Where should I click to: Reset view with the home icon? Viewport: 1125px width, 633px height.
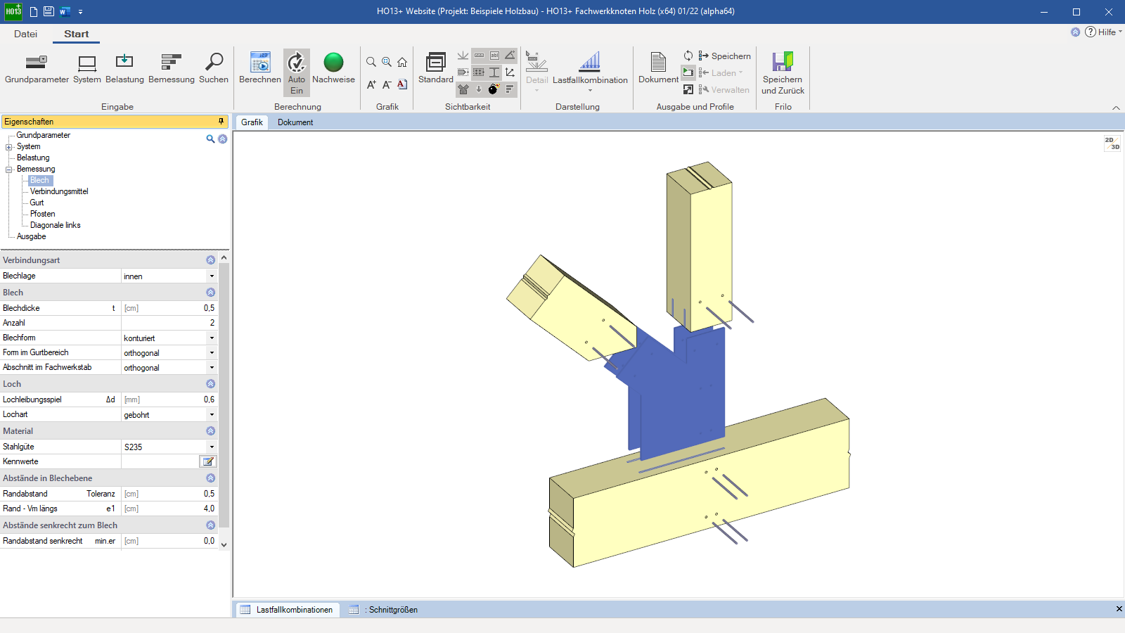[x=402, y=62]
